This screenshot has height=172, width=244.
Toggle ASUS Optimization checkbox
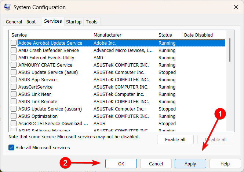[14, 116]
